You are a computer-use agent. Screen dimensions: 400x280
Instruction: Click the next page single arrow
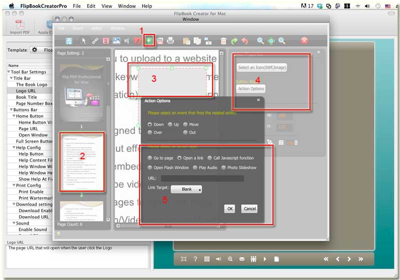[x=349, y=259]
